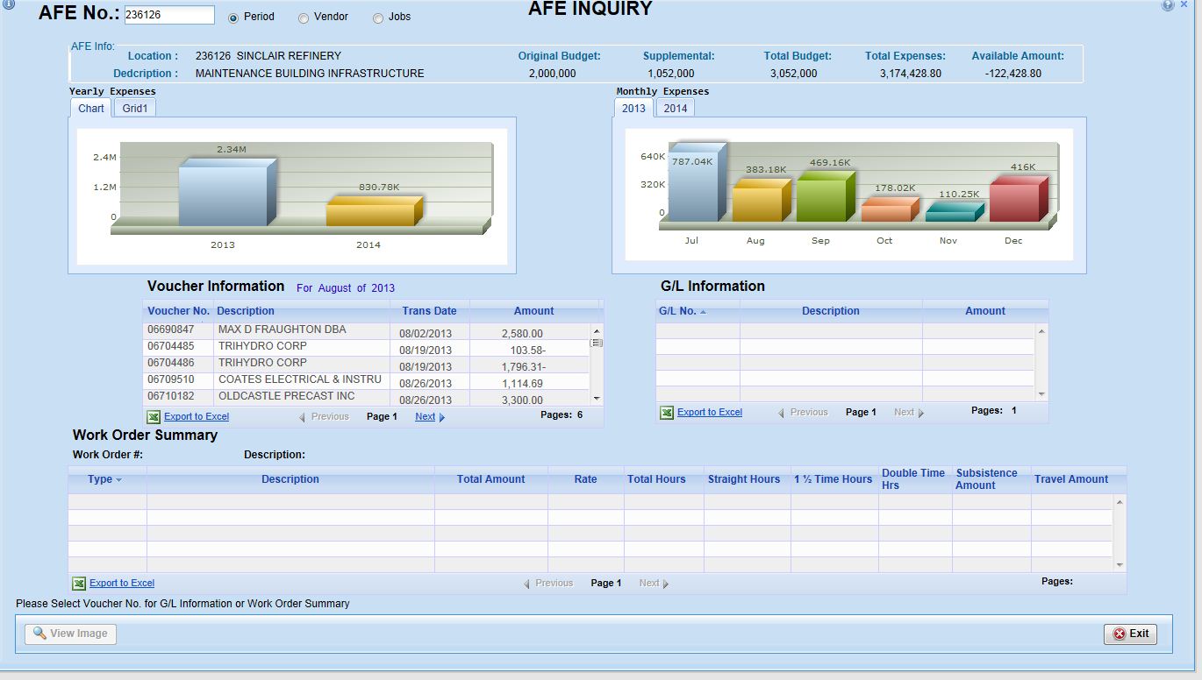Click Next in G/L Information pager
Image resolution: width=1202 pixels, height=680 pixels.
click(909, 413)
